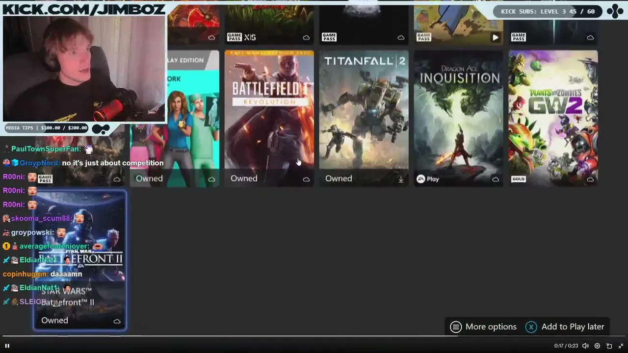Open the Plants vs Zombies GW2 tile
The width and height of the screenshot is (628, 353).
[553, 118]
